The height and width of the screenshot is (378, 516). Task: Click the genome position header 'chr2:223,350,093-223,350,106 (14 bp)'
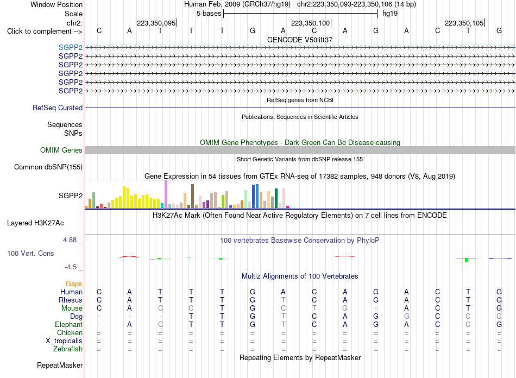point(356,4)
